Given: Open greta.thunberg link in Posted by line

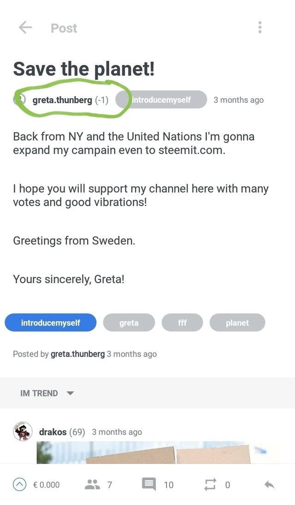Looking at the screenshot, I should [x=77, y=354].
